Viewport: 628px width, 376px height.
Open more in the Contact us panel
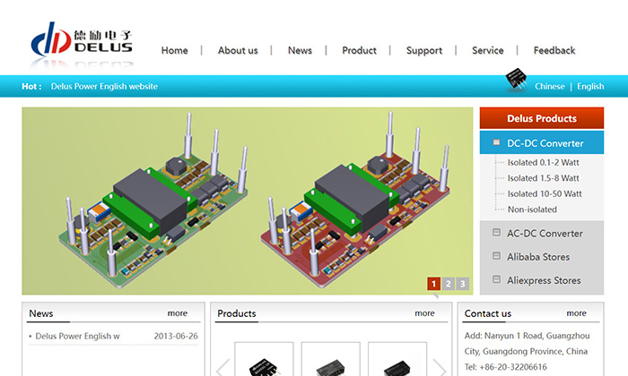576,313
